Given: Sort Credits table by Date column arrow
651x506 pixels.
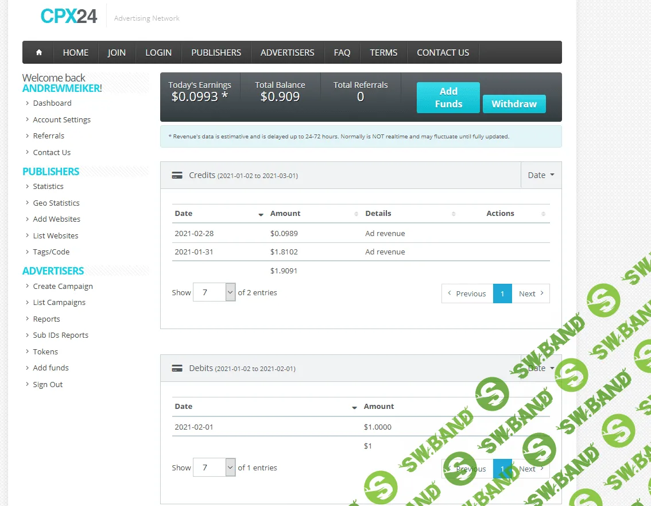Looking at the screenshot, I should tap(261, 214).
